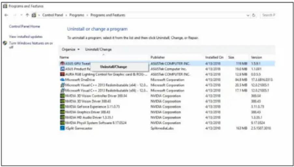Click the Microsoft OneDrive cloud icon
The width and height of the screenshot is (294, 167).
coord(62,79)
